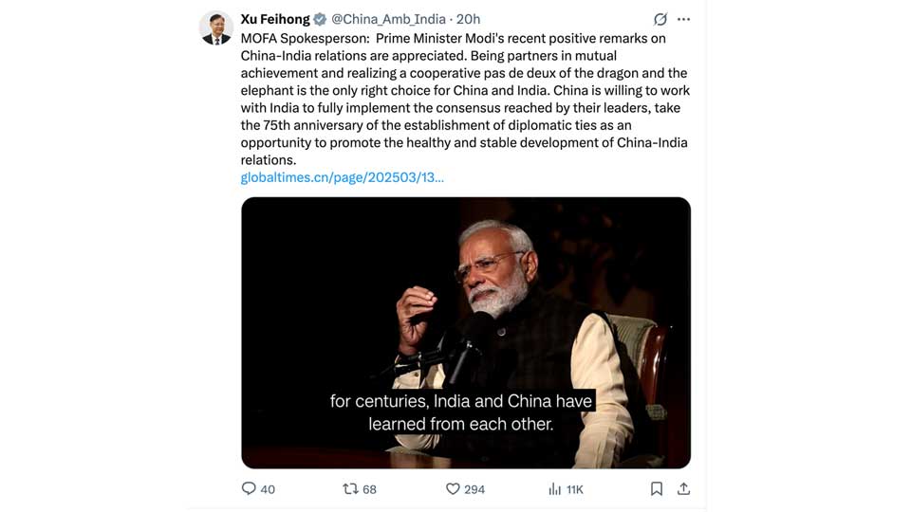This screenshot has height=512, width=911.
Task: Open Xu Feihong's profile picture
Action: (216, 28)
